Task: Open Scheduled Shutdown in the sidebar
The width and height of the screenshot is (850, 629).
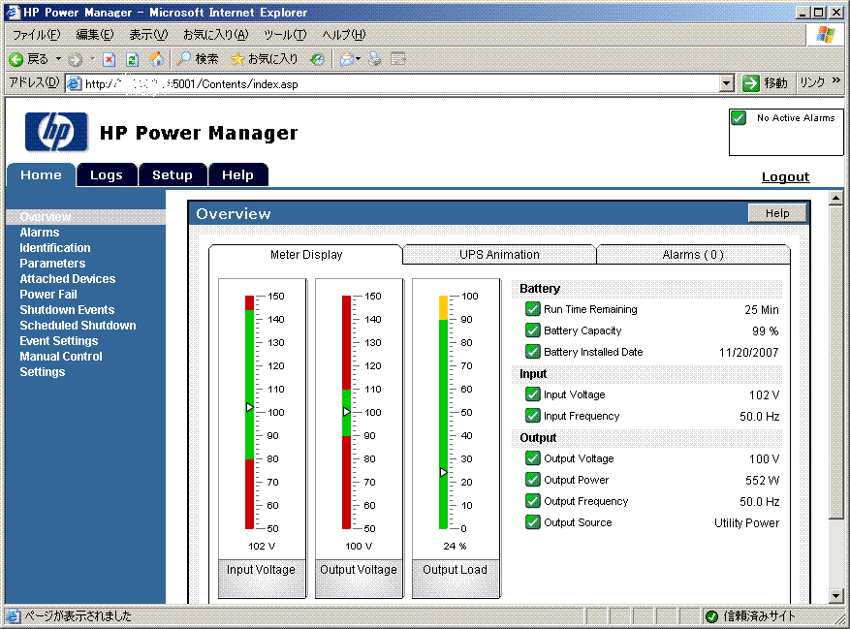Action: (x=79, y=326)
